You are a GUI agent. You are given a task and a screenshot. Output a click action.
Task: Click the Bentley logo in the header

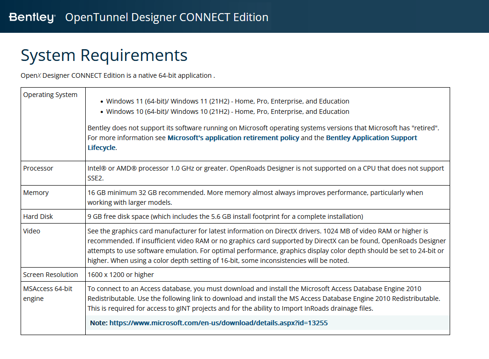(x=32, y=17)
